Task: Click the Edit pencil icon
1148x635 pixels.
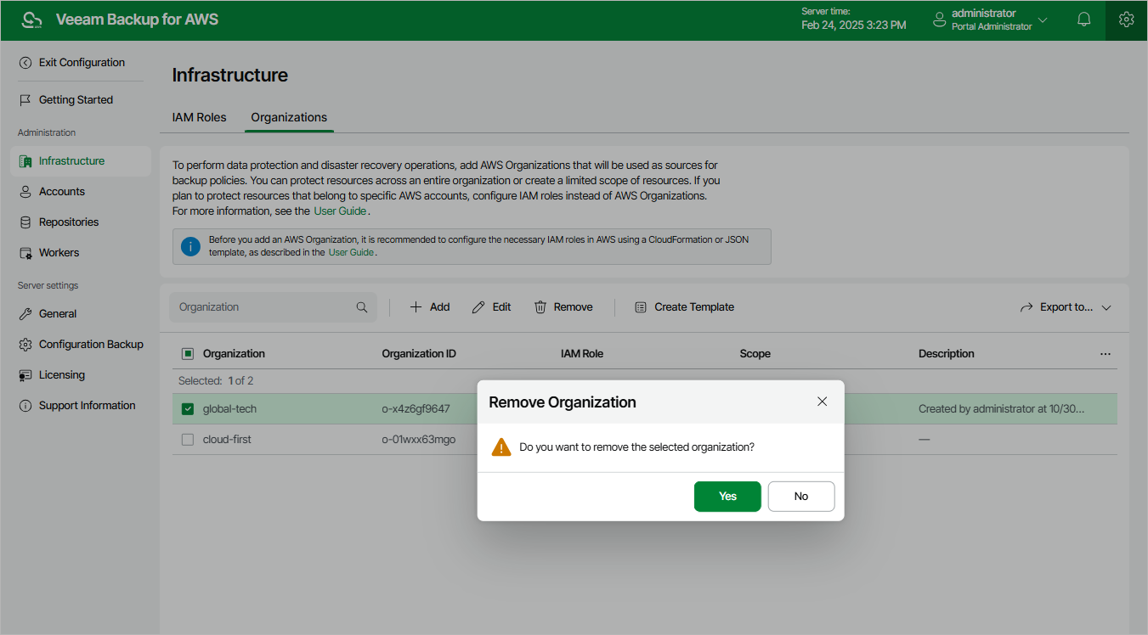Action: pos(478,307)
